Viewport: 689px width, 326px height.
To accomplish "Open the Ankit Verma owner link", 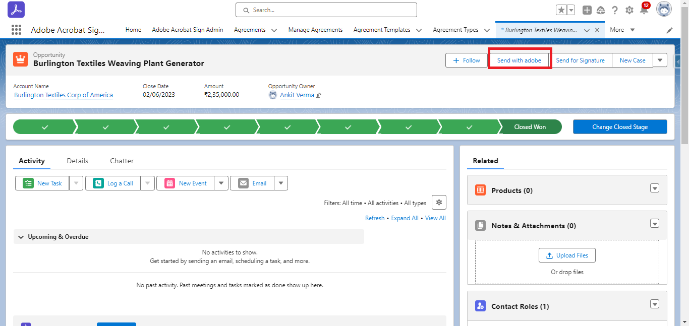I will click(297, 95).
